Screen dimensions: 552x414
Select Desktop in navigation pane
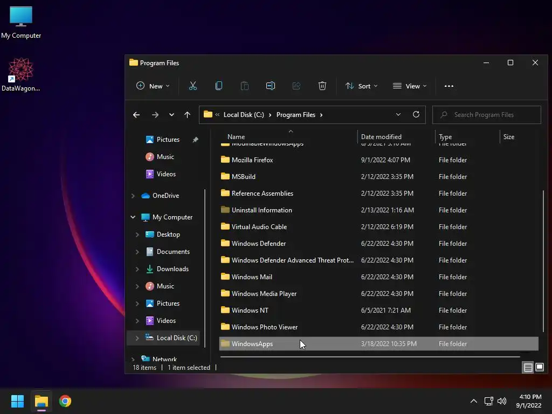tap(168, 234)
